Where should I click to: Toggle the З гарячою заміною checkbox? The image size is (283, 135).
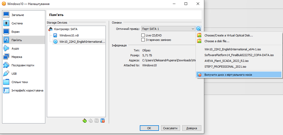click(143, 40)
